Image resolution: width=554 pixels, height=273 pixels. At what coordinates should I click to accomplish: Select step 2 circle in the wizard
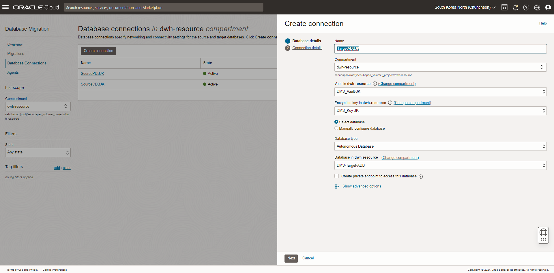[288, 48]
